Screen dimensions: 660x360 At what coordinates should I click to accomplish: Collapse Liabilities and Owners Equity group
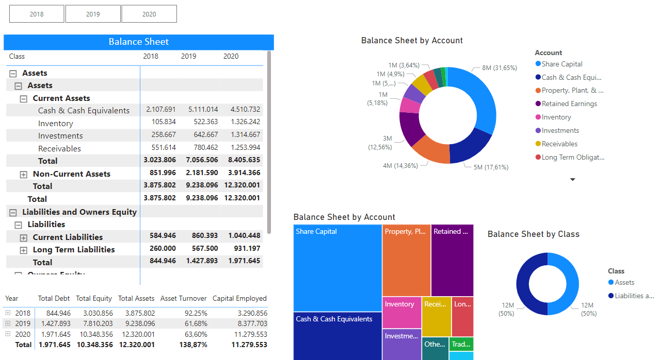[13, 212]
